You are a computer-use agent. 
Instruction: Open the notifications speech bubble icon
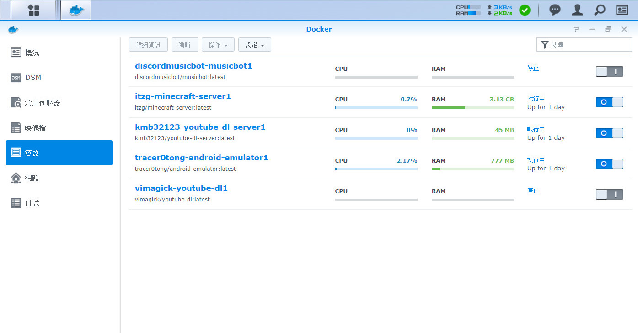pos(555,10)
